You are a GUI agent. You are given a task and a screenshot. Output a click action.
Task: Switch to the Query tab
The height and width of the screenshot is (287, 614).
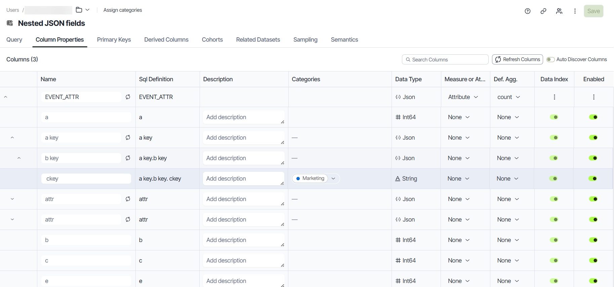pos(14,40)
